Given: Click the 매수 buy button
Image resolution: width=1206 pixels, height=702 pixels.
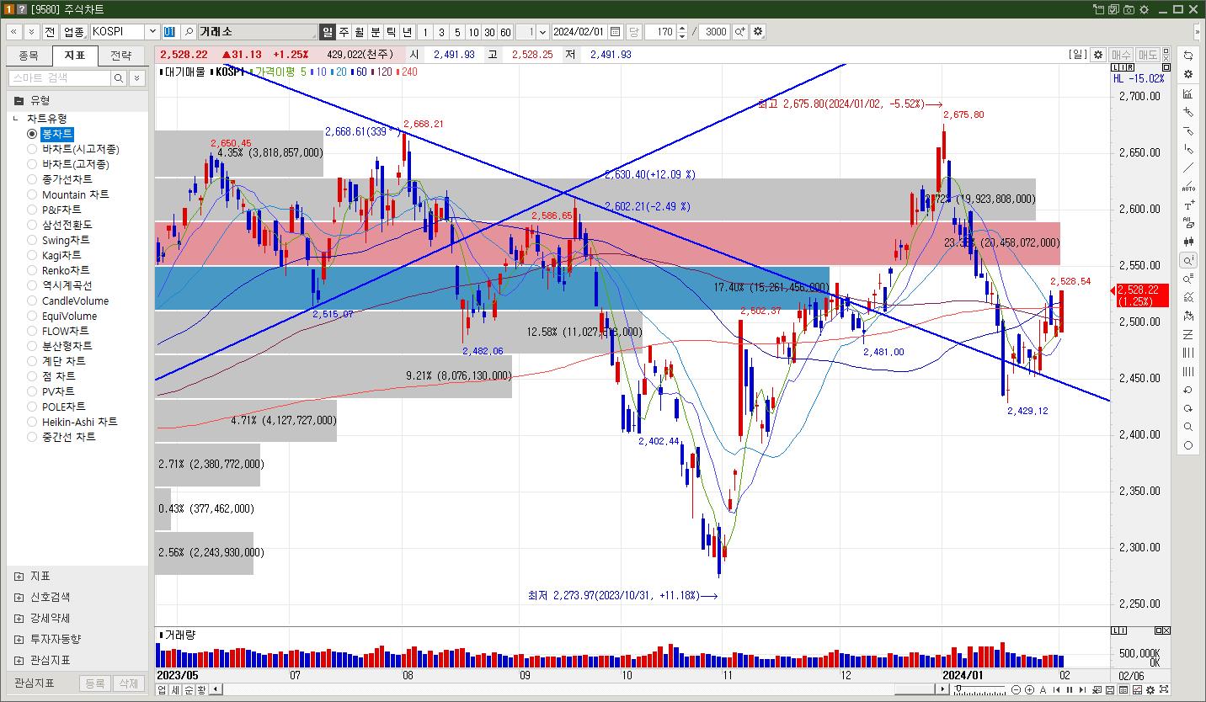Looking at the screenshot, I should pyautogui.click(x=1121, y=55).
